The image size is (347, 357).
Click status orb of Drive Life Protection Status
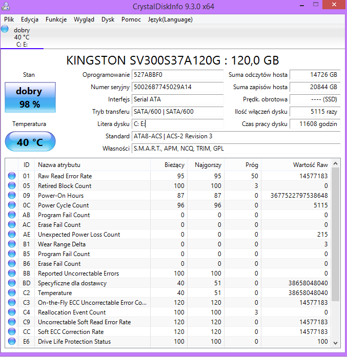[12, 341]
